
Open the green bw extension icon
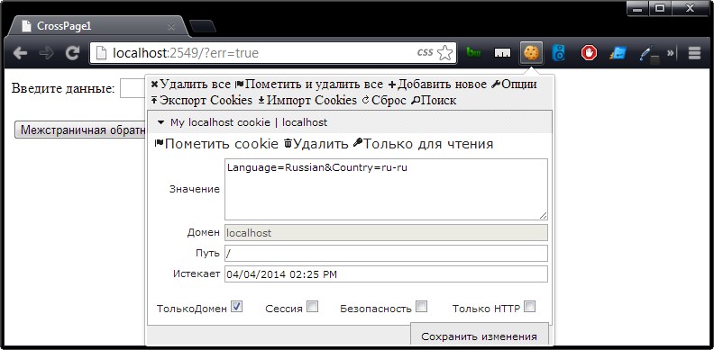(474, 54)
